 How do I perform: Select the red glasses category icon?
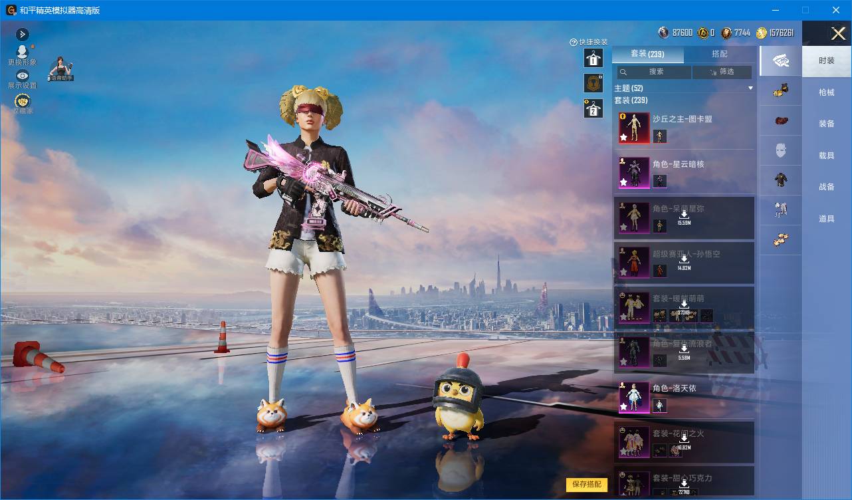coord(781,121)
